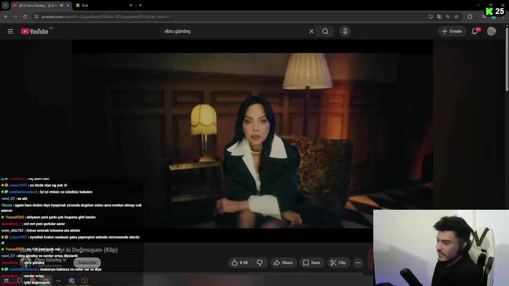
Task: Click the Create button
Action: [452, 31]
